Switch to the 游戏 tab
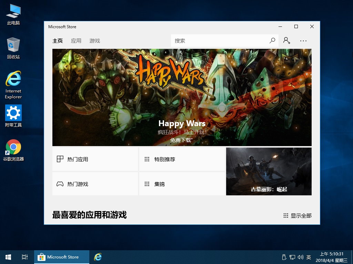 tap(95, 41)
